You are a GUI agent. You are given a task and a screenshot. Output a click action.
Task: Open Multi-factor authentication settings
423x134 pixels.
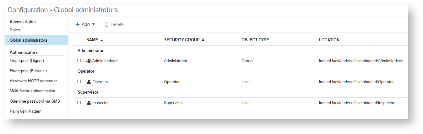[x=32, y=91]
